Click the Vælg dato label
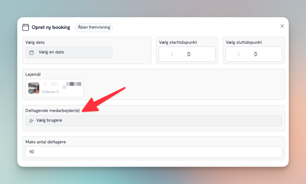Image resolution: width=306 pixels, height=184 pixels. [x=35, y=42]
